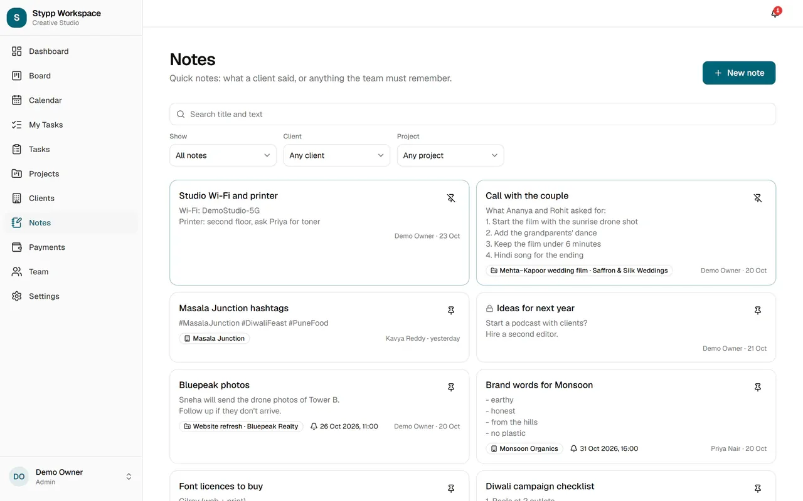803x501 pixels.
Task: Pin the Bluepeak photos note
Action: tap(451, 388)
